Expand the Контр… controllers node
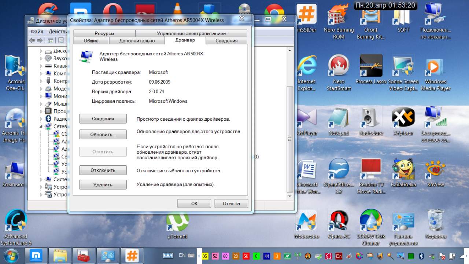Image resolution: width=469 pixels, height=264 pixels. point(41,81)
